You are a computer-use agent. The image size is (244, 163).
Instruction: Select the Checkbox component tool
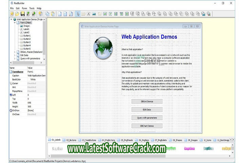(110, 14)
